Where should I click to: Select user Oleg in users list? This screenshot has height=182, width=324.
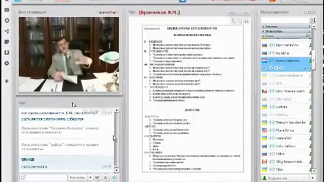pos(286,162)
